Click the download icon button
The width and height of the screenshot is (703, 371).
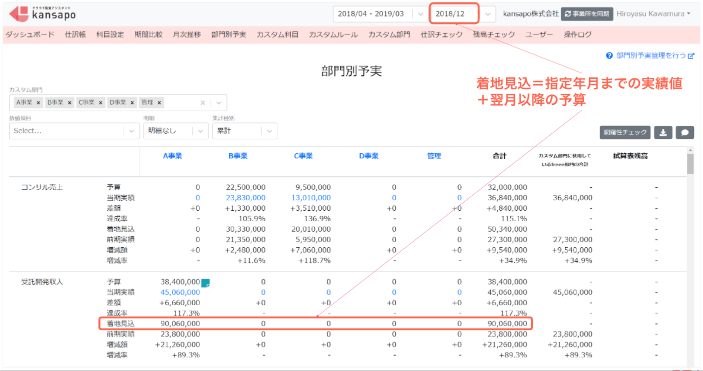tap(663, 132)
